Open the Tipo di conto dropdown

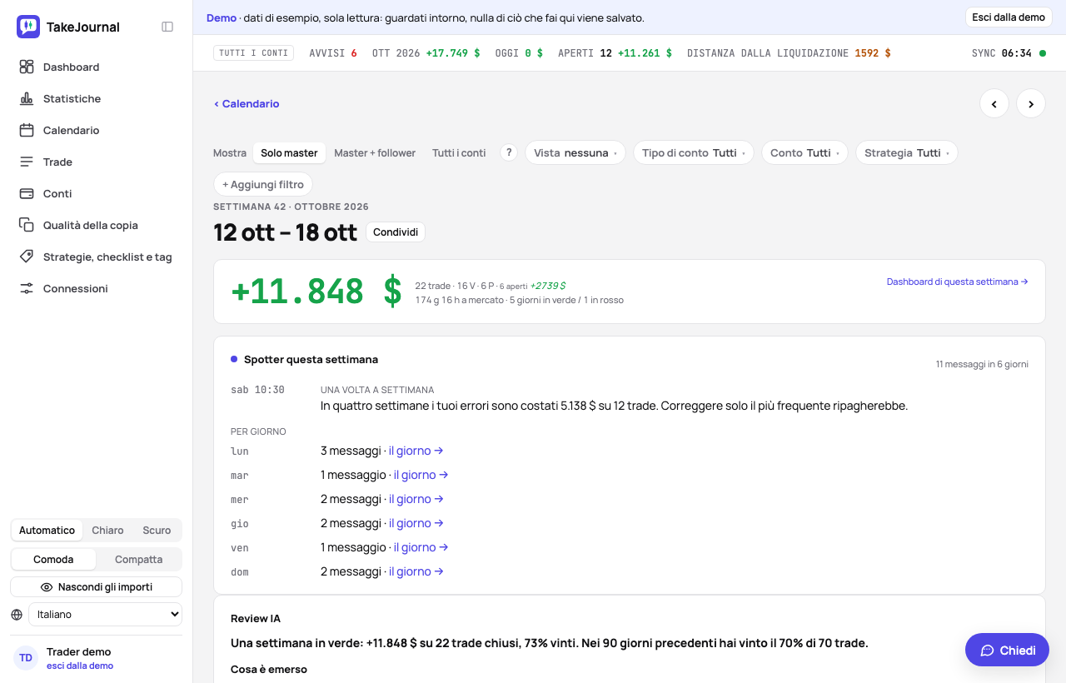694,153
